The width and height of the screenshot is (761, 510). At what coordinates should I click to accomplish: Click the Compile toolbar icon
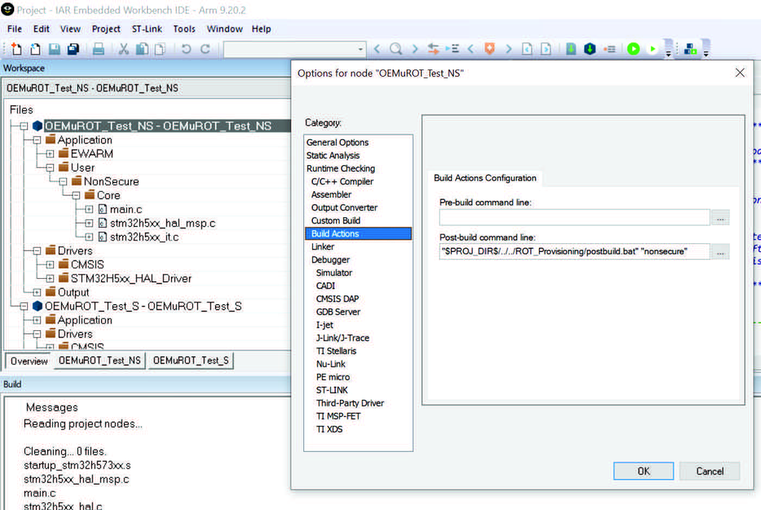click(571, 49)
